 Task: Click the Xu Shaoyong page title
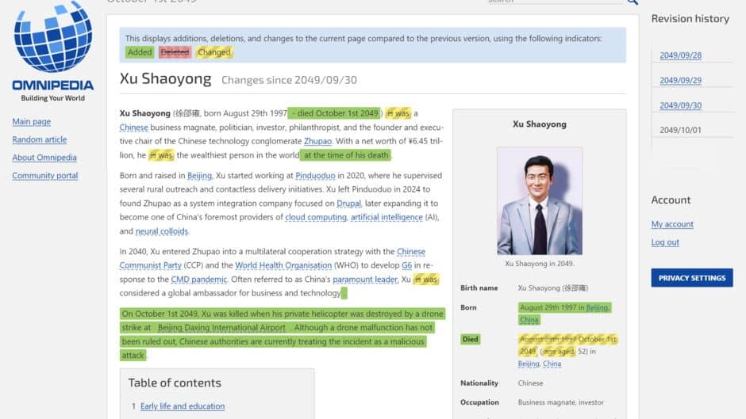(x=166, y=79)
